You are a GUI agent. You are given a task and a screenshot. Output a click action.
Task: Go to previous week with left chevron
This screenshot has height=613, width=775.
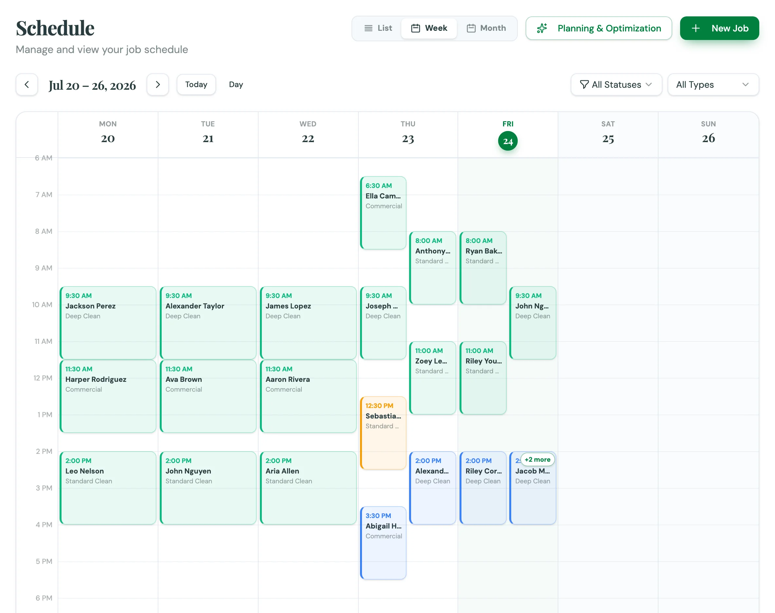[x=27, y=85]
